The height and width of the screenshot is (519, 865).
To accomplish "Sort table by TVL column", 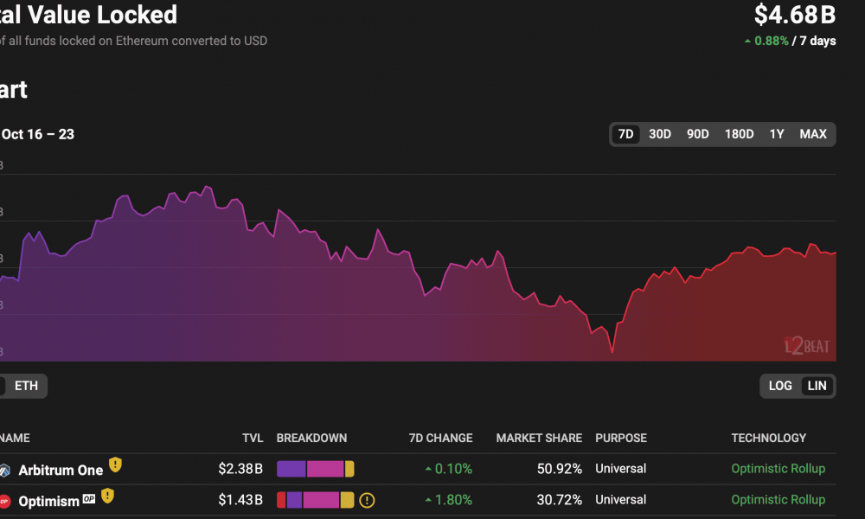I will point(253,438).
